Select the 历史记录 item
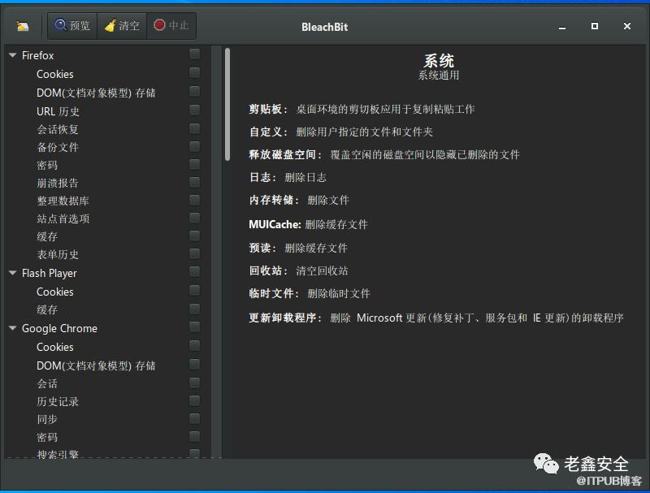 58,402
